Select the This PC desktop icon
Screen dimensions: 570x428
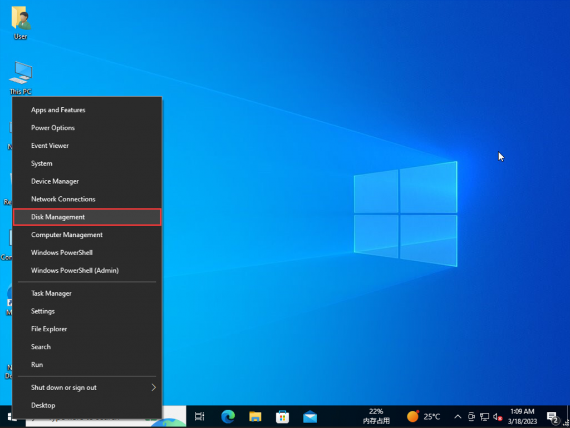pos(21,78)
